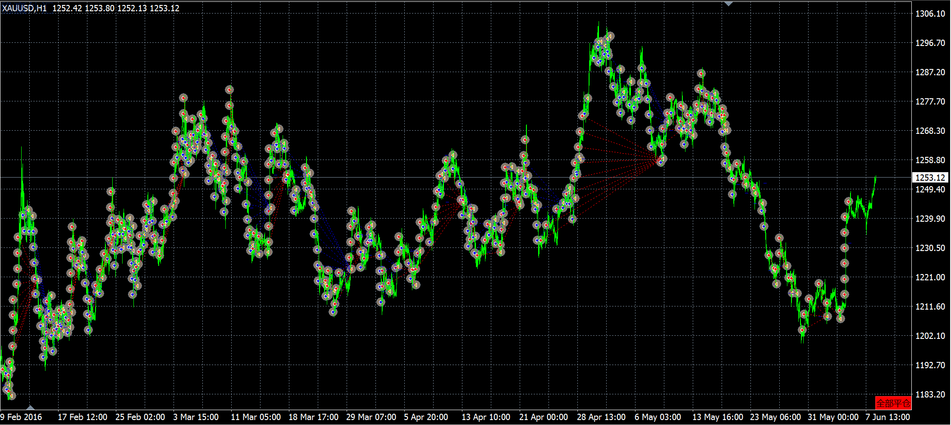
Task: Click the chart shift triangle on the top edge
Action: (x=728, y=4)
